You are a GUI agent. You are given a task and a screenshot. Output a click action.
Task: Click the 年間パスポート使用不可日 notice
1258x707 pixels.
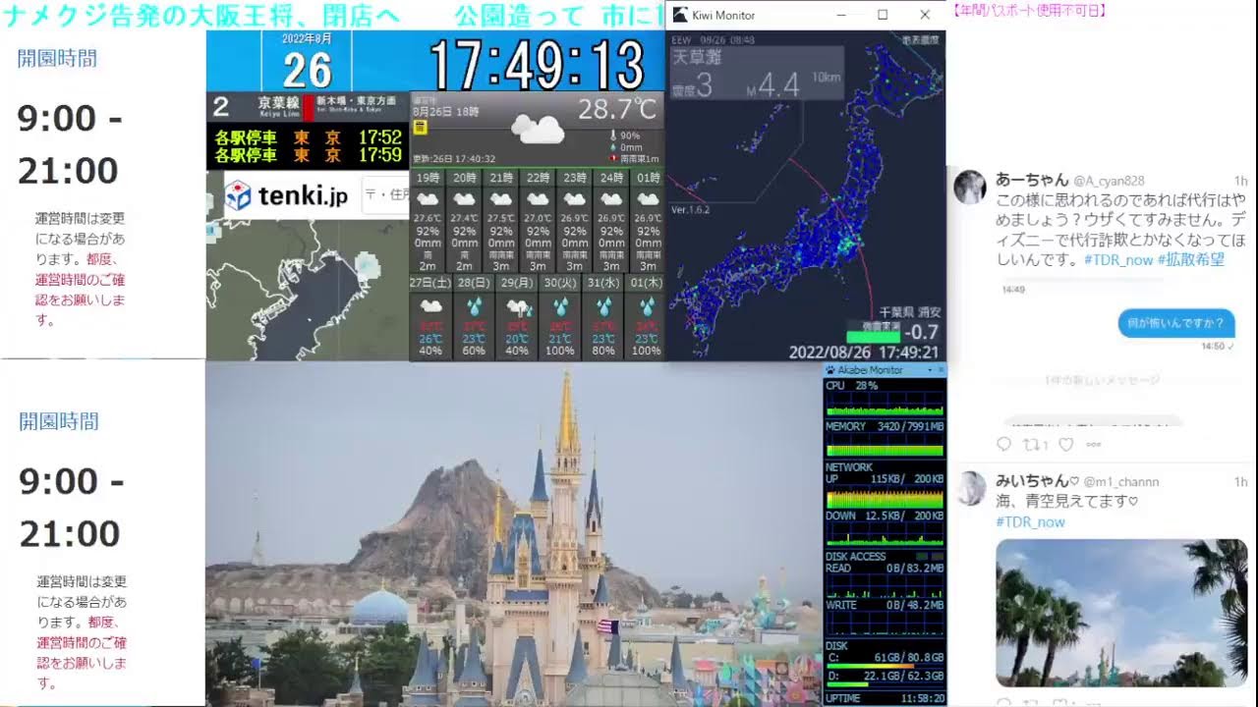click(1029, 11)
